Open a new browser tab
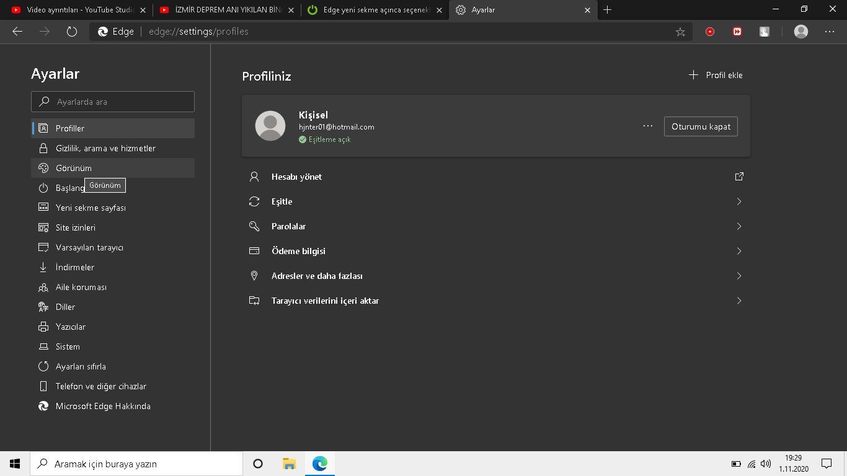Screen dimensions: 847x476 (608, 10)
